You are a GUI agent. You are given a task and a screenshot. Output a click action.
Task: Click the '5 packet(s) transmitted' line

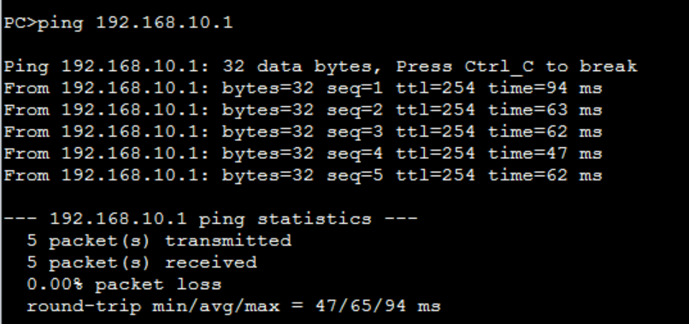[x=159, y=241]
